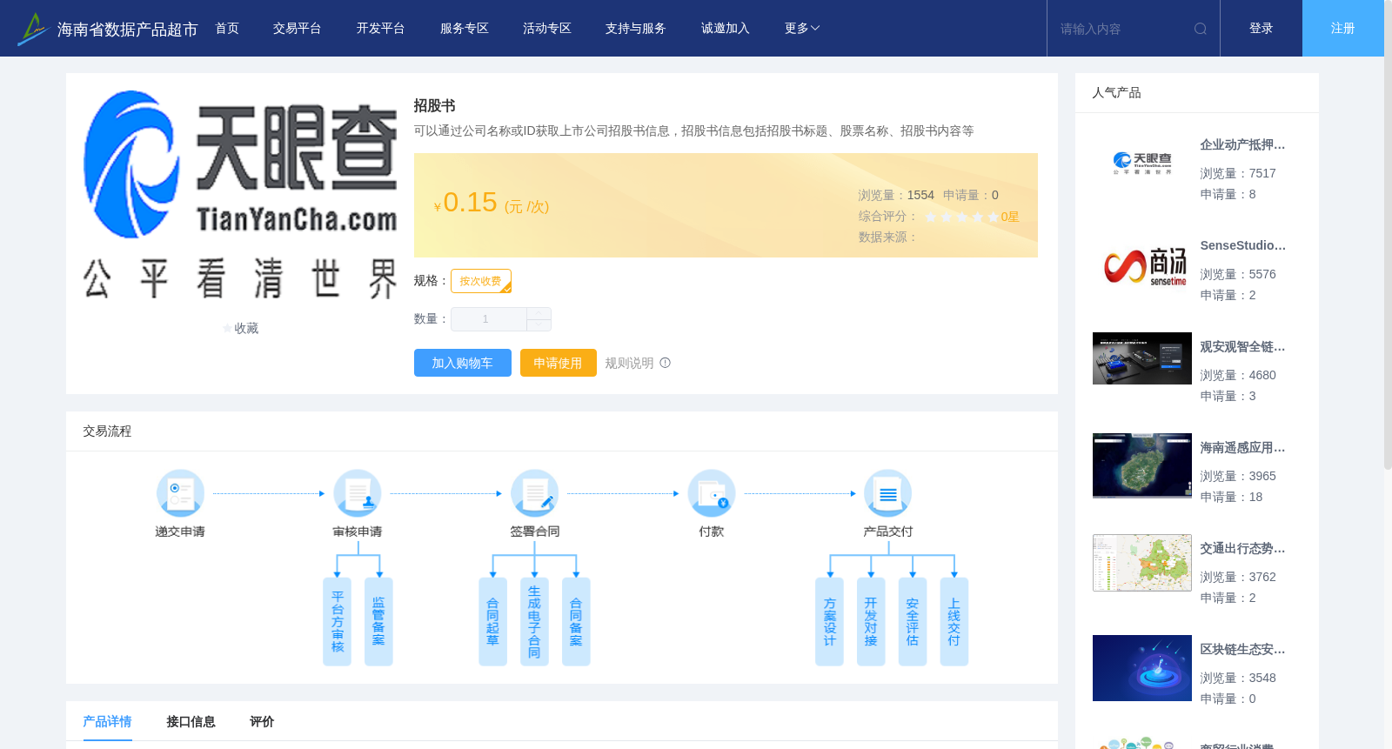
Task: Click the favorite star icon next to 收藏
Action: (228, 329)
